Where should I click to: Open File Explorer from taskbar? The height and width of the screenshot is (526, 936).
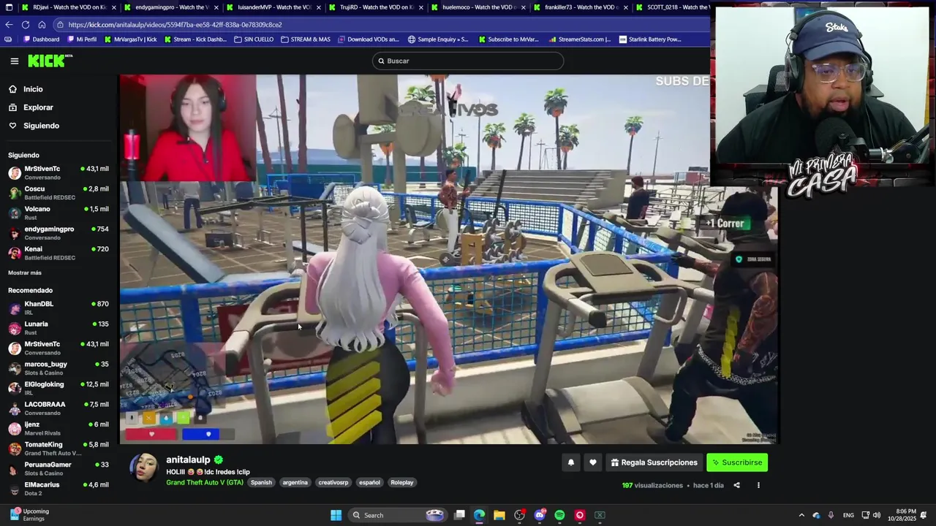tap(499, 515)
